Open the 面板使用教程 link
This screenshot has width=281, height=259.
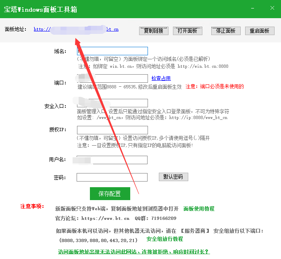[x=199, y=209]
